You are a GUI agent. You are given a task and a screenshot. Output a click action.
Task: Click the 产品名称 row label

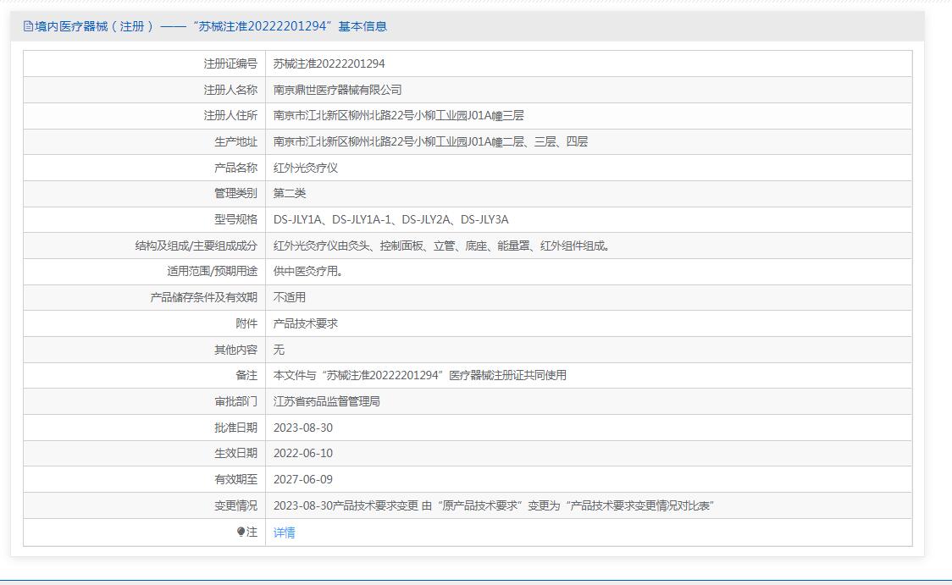pos(235,168)
